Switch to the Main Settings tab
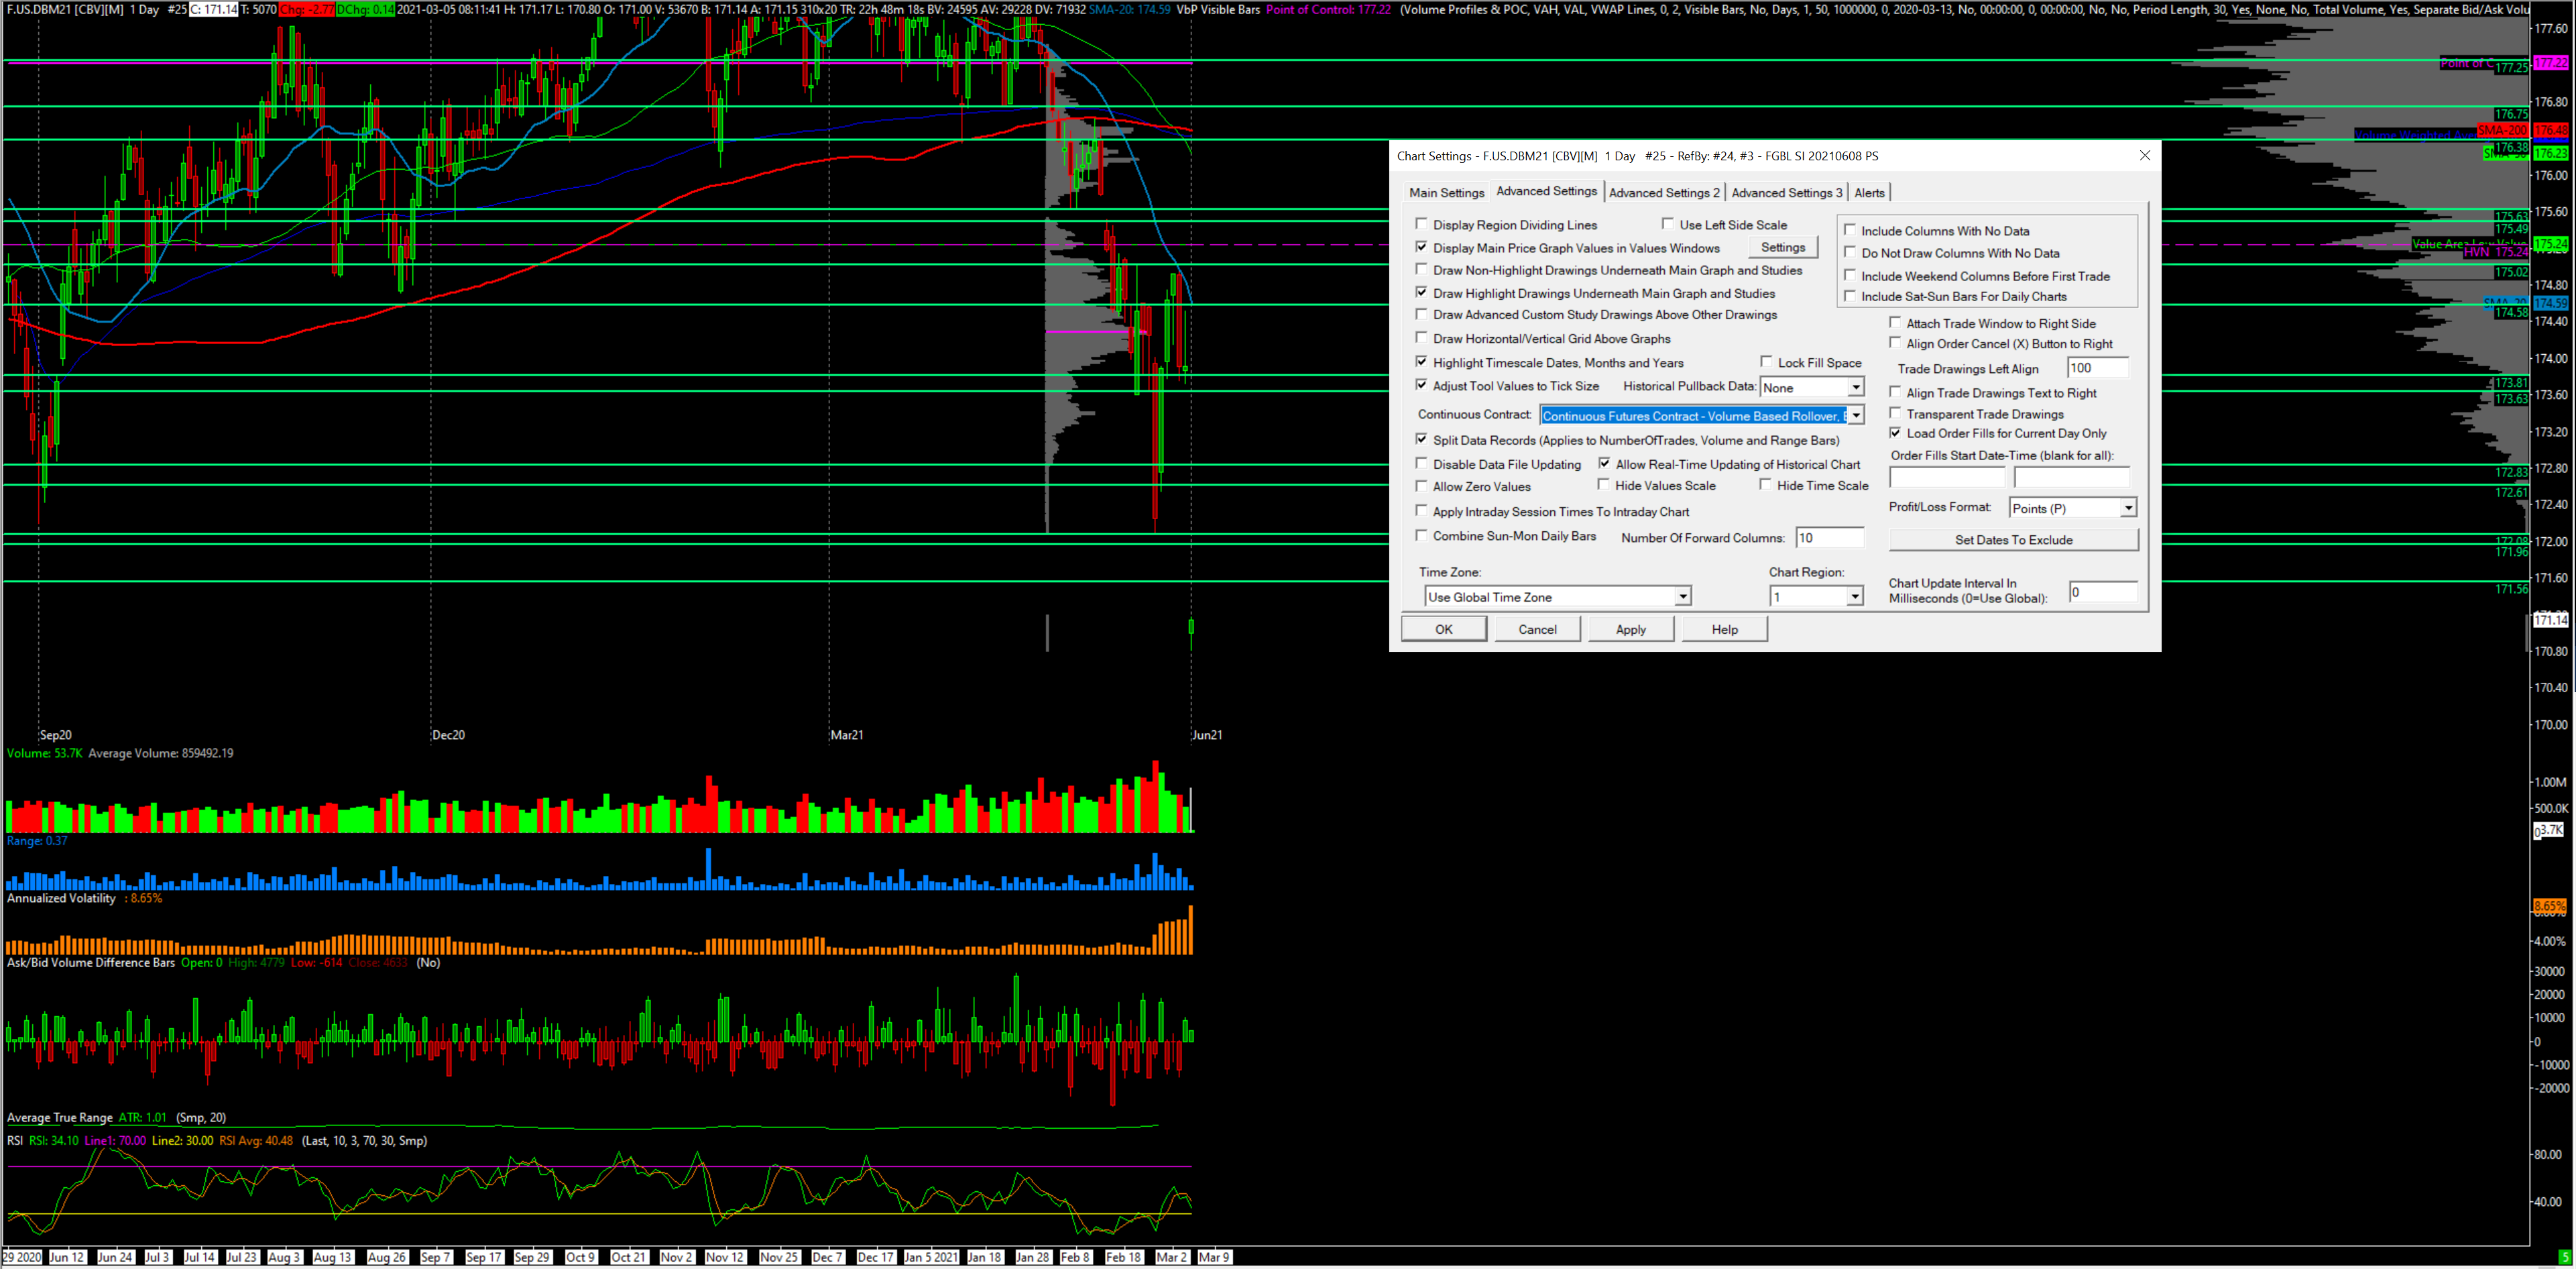The width and height of the screenshot is (2576, 1269). (1446, 193)
